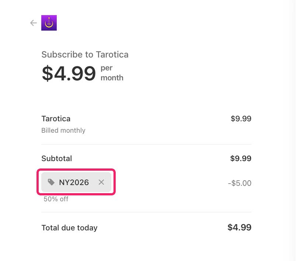Click the purple Tarotica logo
304x261 pixels.
(x=49, y=23)
